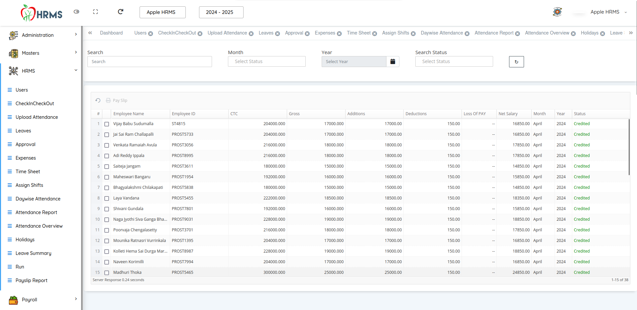Open CheckInCheckOut in the sidebar
Image resolution: width=637 pixels, height=310 pixels.
[x=35, y=104]
